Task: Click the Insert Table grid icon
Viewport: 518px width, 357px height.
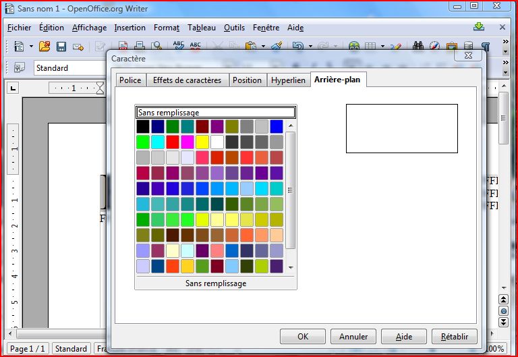Action: tap(370, 46)
